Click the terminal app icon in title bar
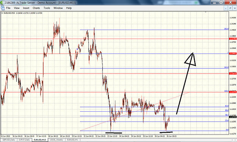Screen dimensions: 237x142 [x=2, y=3]
